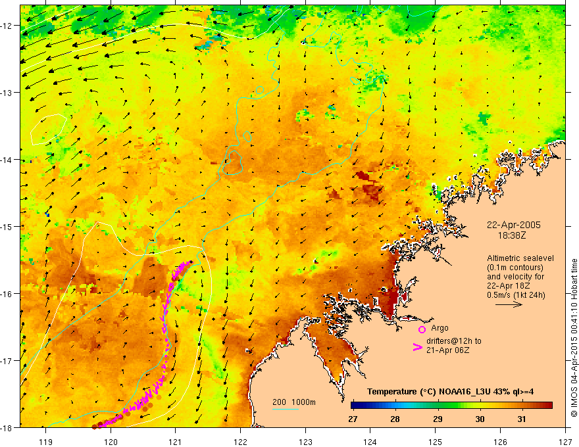Click the colorbar value 27
Image resolution: width=579 pixels, height=447 pixels.
tap(353, 419)
